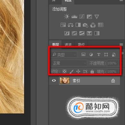Screen dimensions: 125x125
Task: Add a Selective Color adjustment
Action: click(x=89, y=33)
